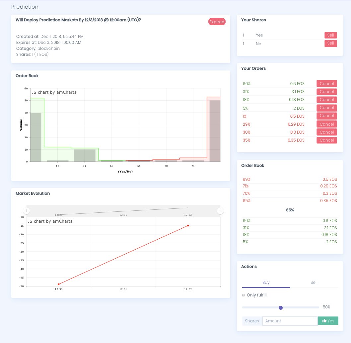
Task: Switch to the Sell tab in Actions
Action: [x=314, y=282]
